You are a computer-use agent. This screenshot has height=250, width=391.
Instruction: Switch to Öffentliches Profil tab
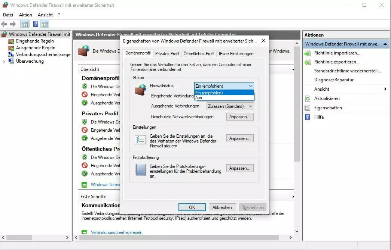pyautogui.click(x=199, y=53)
